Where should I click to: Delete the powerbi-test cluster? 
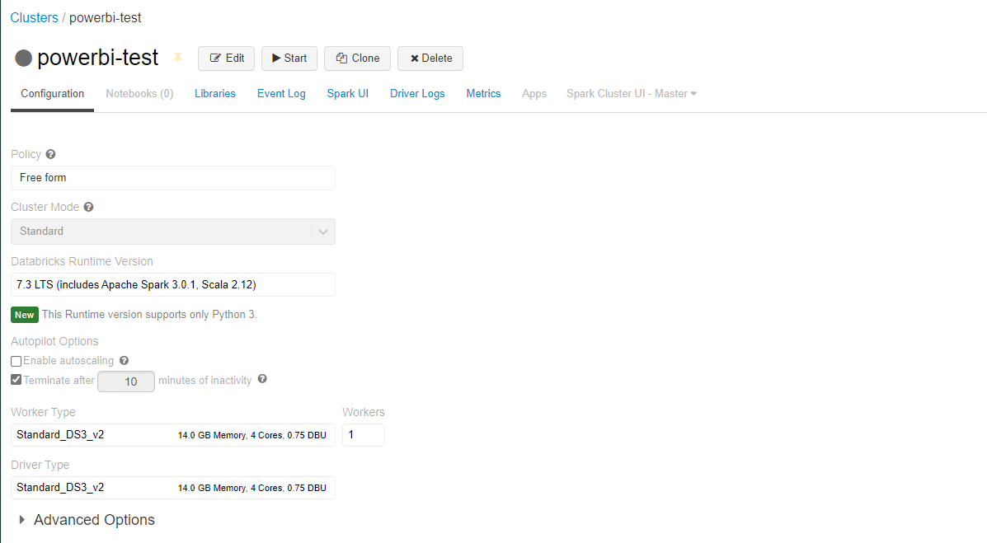[x=430, y=58]
